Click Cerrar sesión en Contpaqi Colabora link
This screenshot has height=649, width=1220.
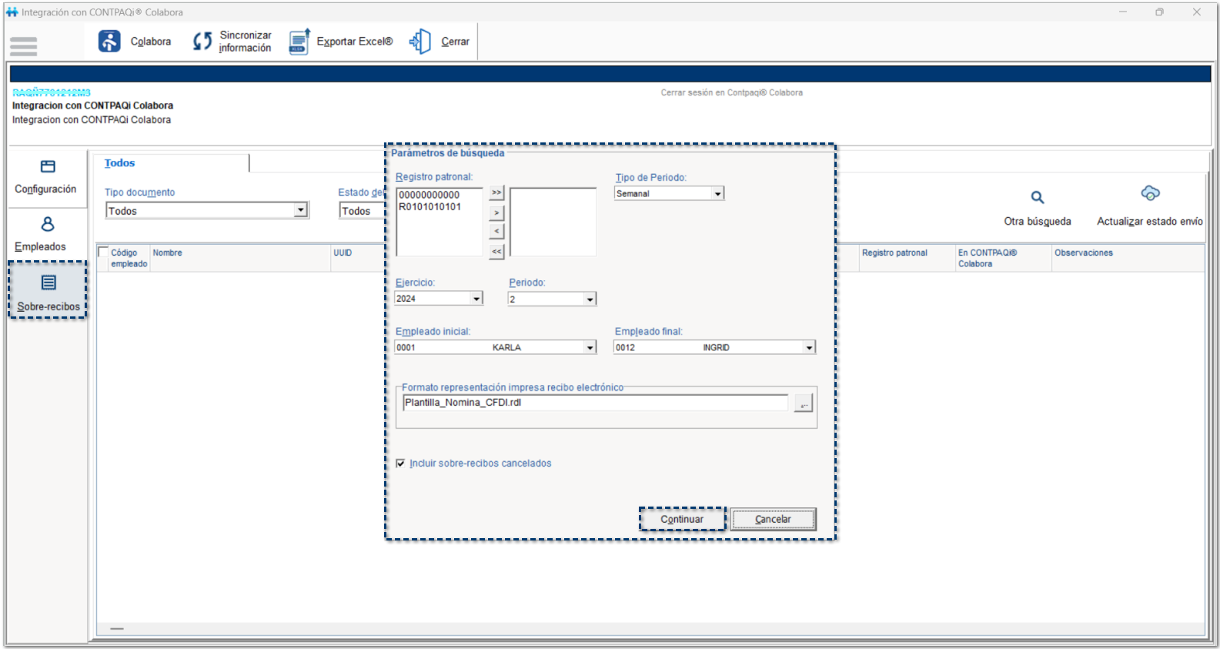731,92
